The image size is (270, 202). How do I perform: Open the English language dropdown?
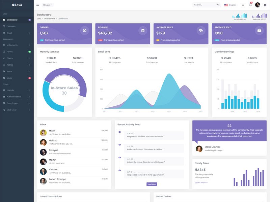(231, 5)
